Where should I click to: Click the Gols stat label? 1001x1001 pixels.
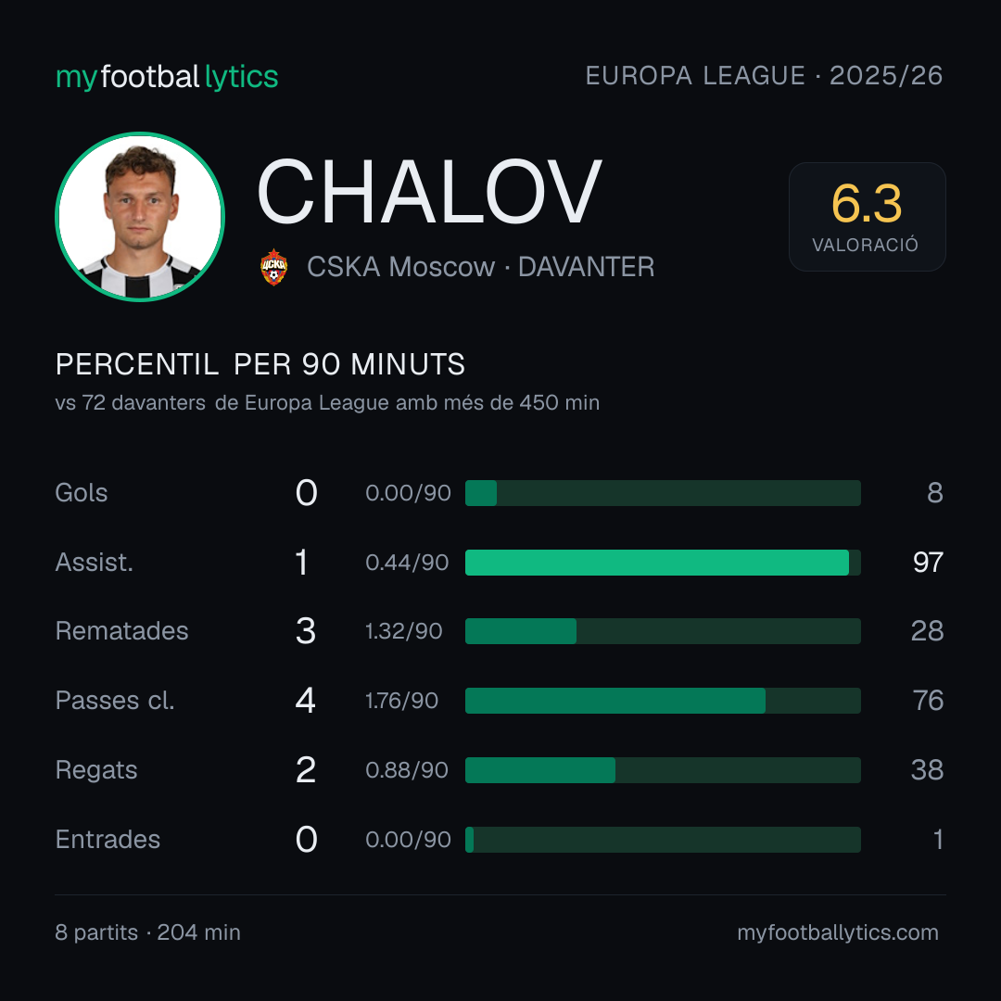[x=81, y=493]
